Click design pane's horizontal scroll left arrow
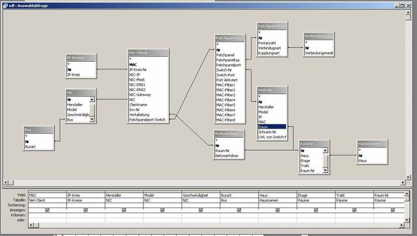This screenshot has width=417, height=236. click(6, 183)
